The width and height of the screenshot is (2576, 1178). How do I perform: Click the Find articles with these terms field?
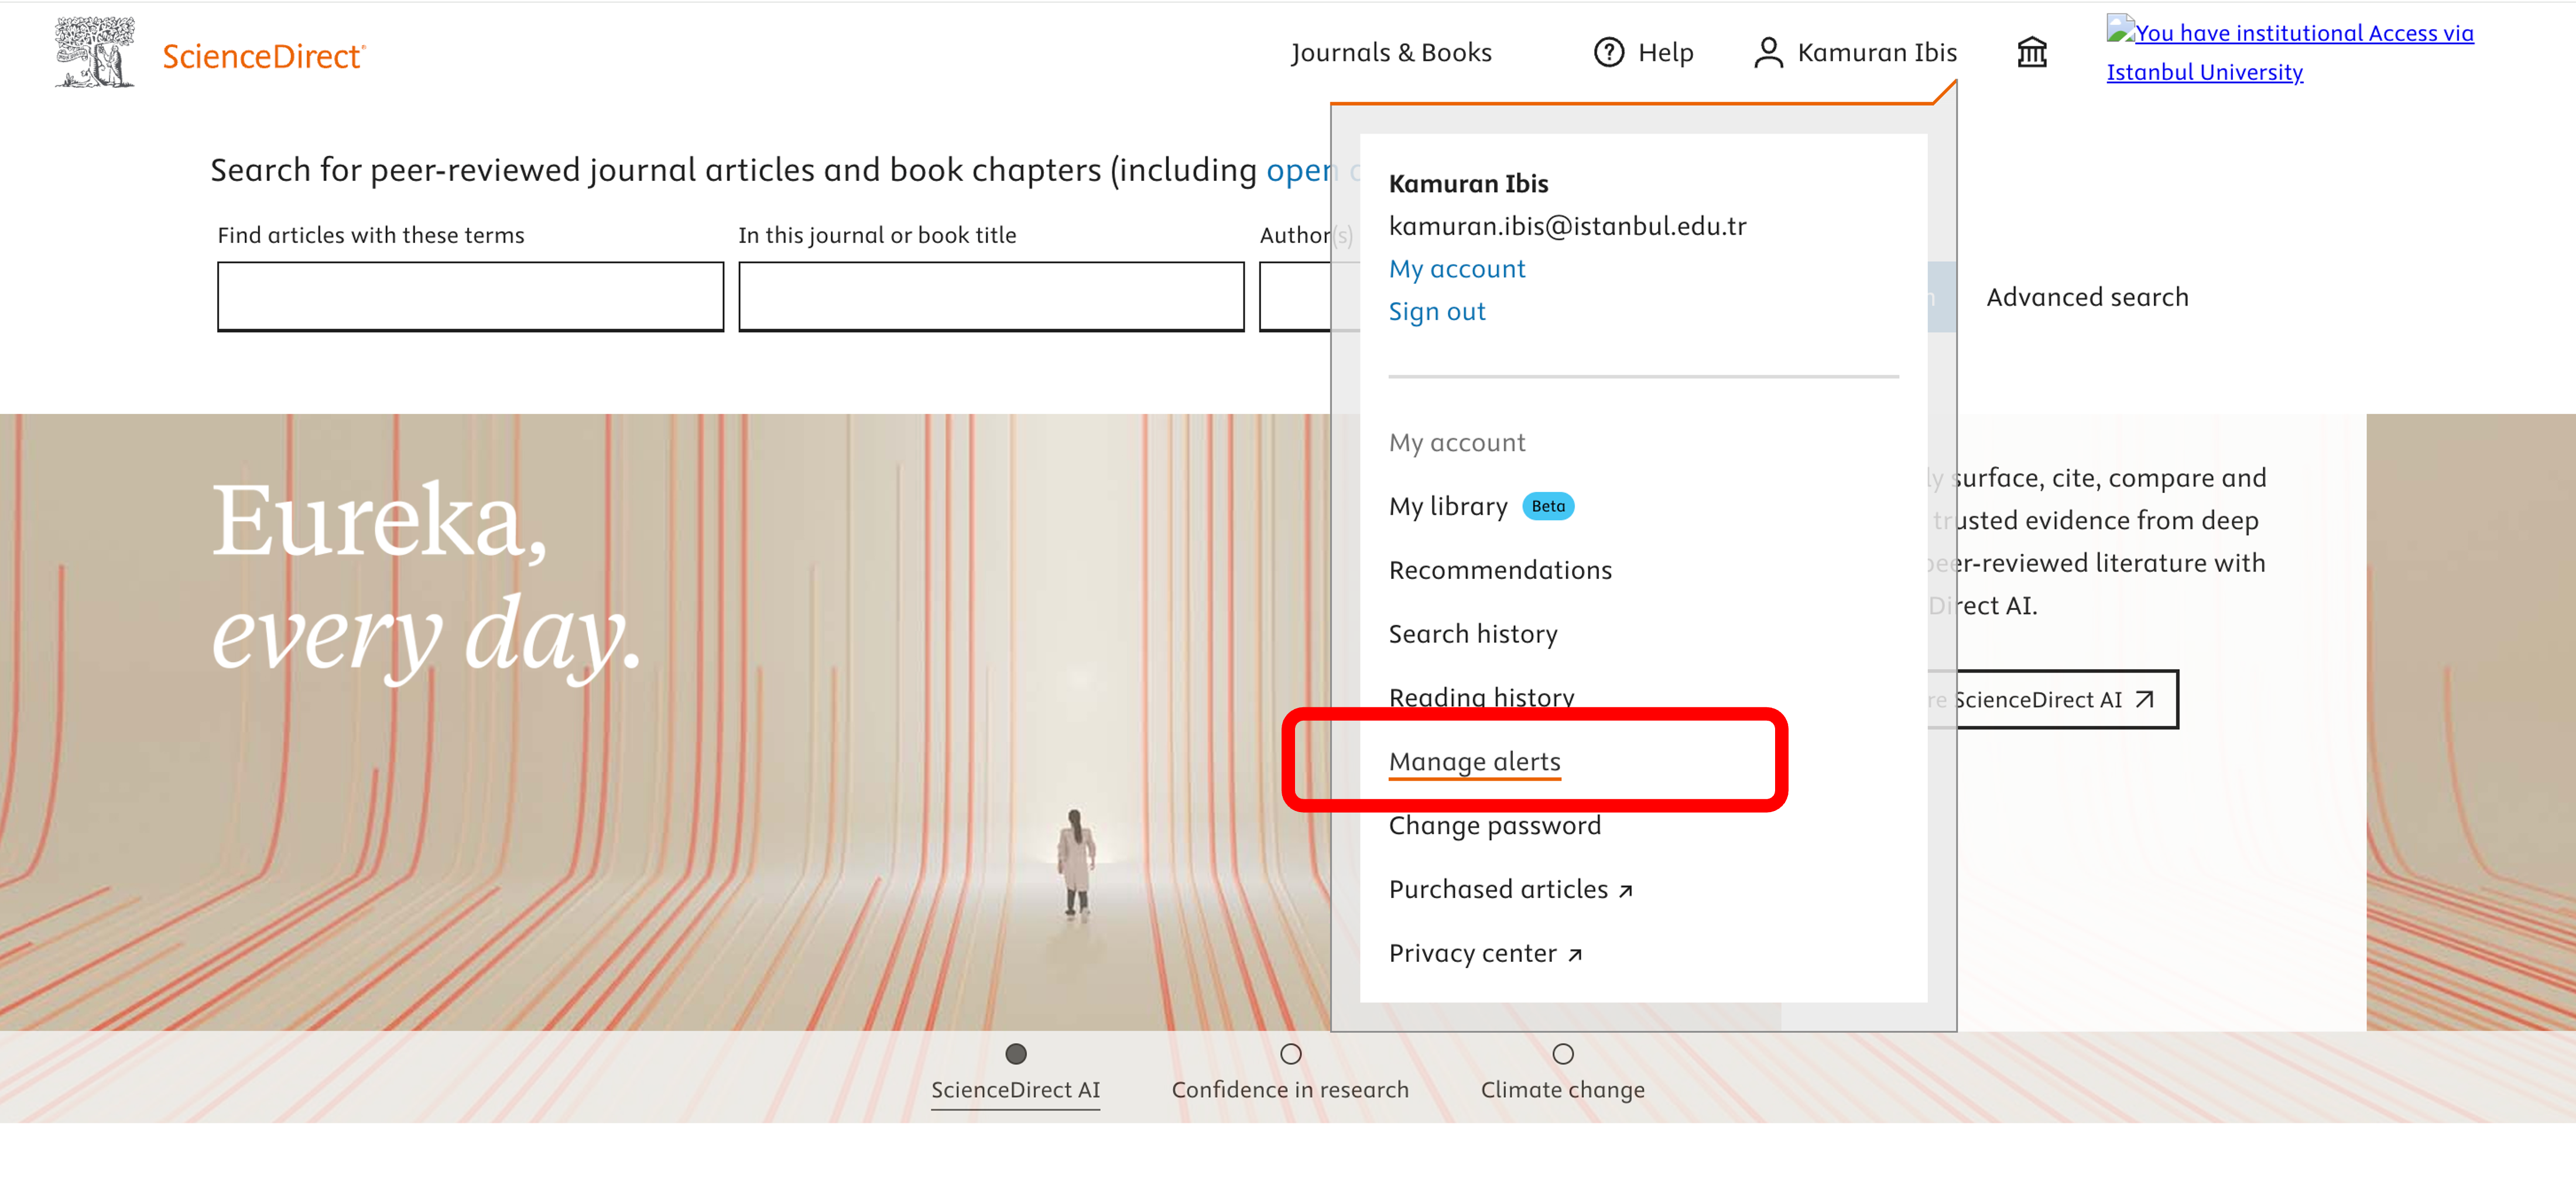pyautogui.click(x=470, y=296)
